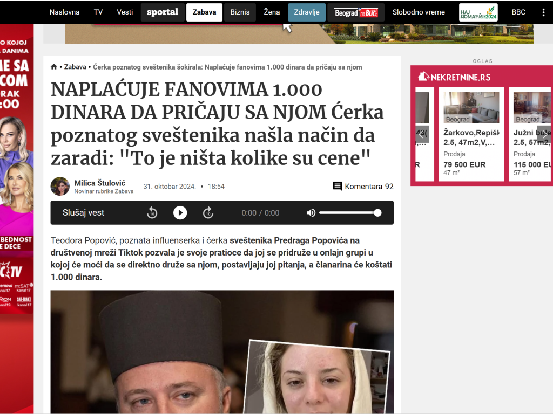Open the Žena section
553x414 pixels.
(272, 12)
